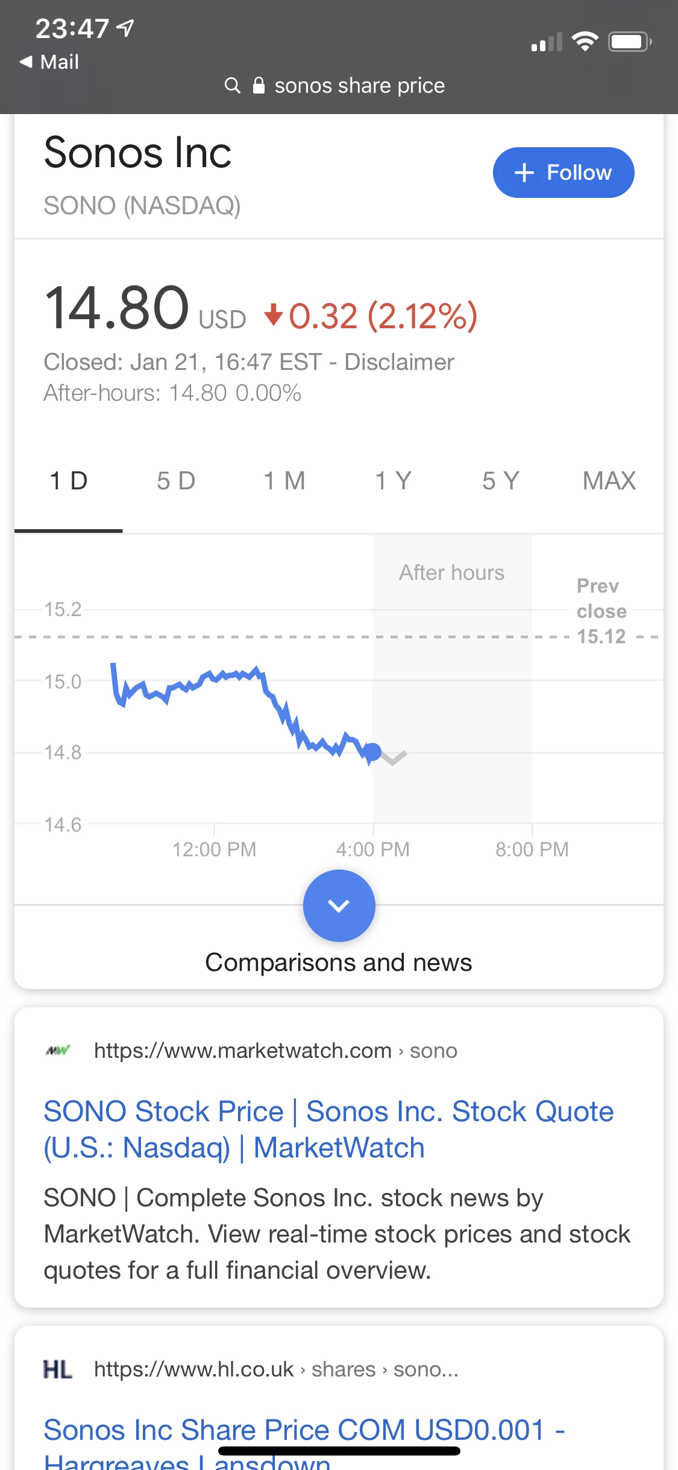This screenshot has width=678, height=1470.
Task: Switch to the 1 M chart tab
Action: coord(284,481)
